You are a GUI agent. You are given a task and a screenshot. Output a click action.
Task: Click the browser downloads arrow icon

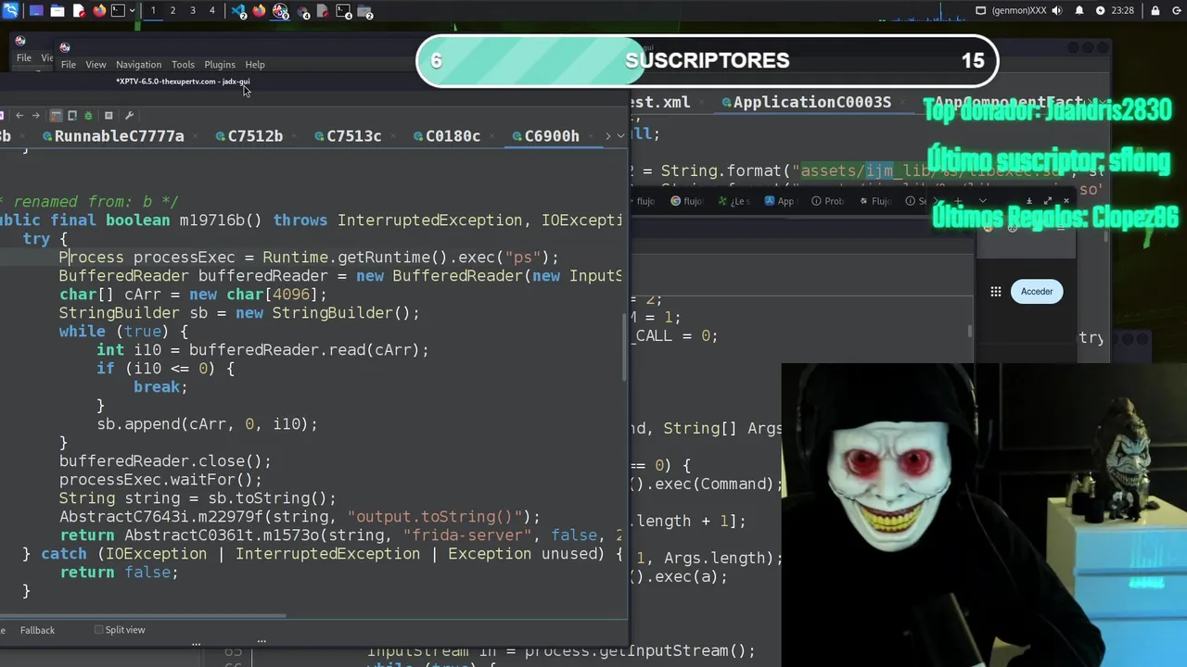1029,201
